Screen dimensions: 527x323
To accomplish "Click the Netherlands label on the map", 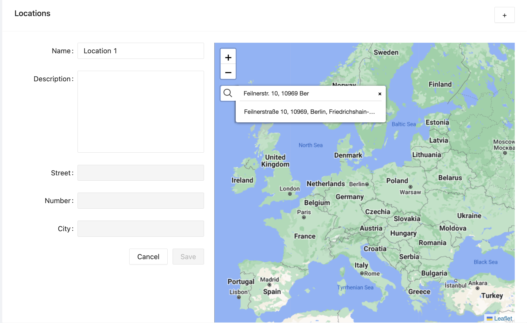I will pyautogui.click(x=325, y=184).
